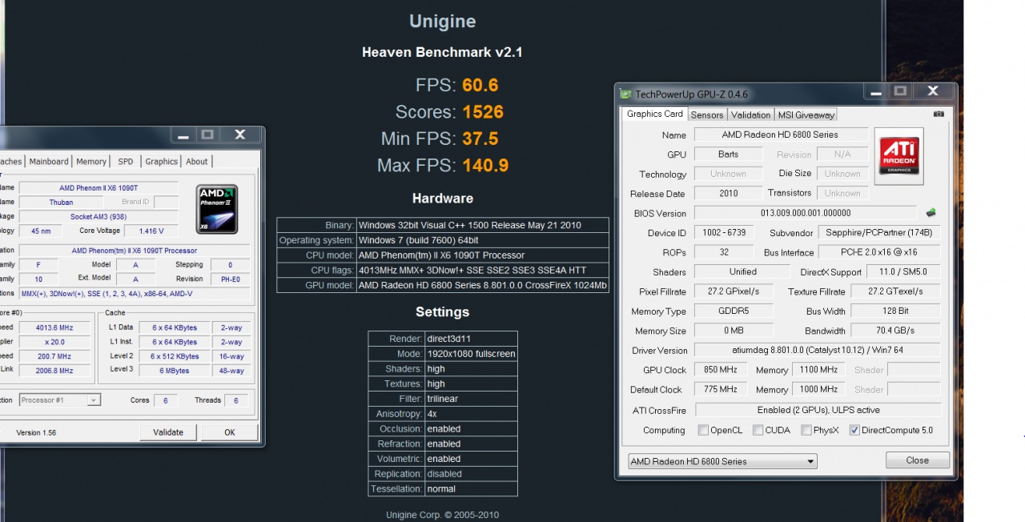Go to the Validation tab
This screenshot has height=522, width=1025.
[x=751, y=114]
